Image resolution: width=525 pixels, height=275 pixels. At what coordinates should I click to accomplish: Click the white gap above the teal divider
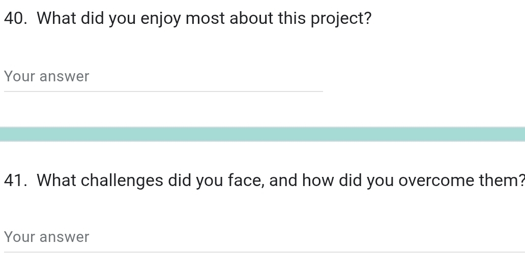tap(262, 111)
